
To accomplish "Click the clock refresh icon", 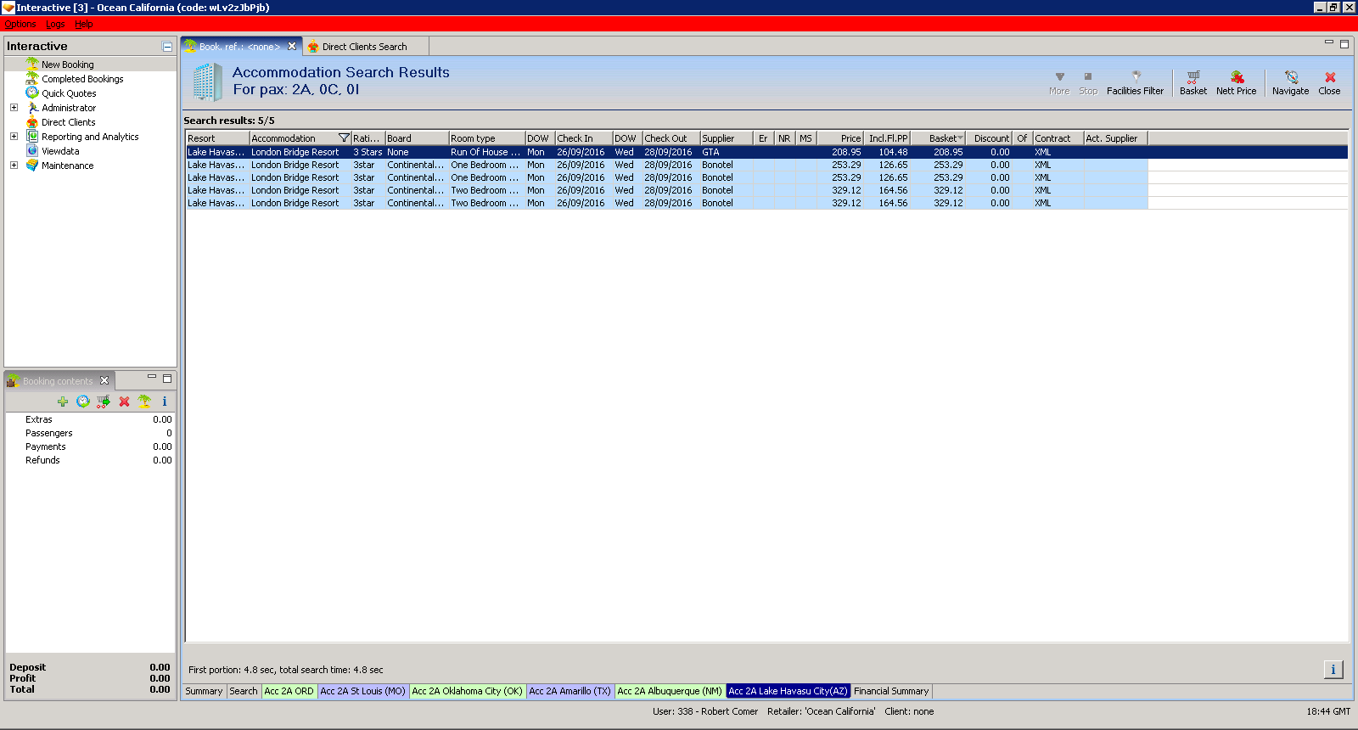I will tap(83, 401).
